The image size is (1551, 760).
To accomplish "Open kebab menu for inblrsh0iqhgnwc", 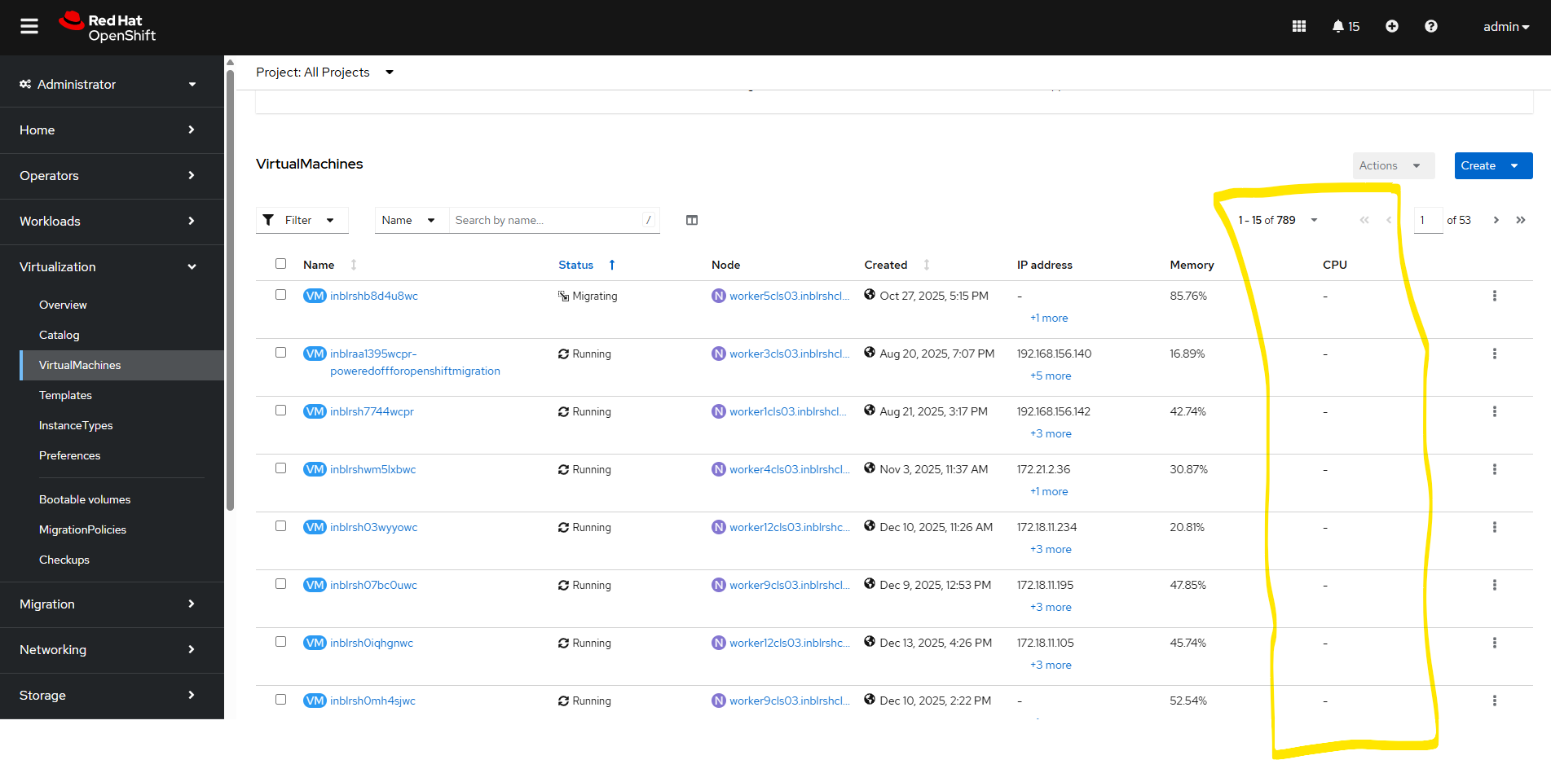I will click(x=1495, y=643).
